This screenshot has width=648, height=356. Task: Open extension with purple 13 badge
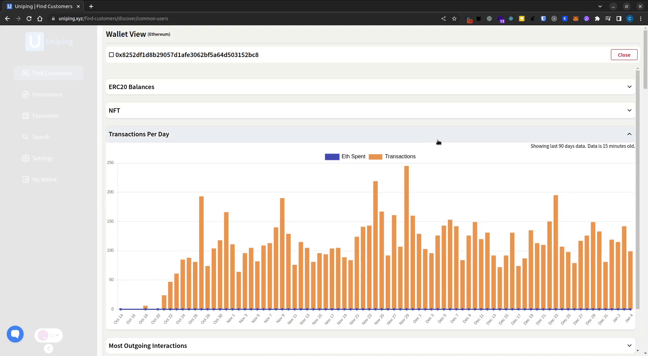coord(501,19)
